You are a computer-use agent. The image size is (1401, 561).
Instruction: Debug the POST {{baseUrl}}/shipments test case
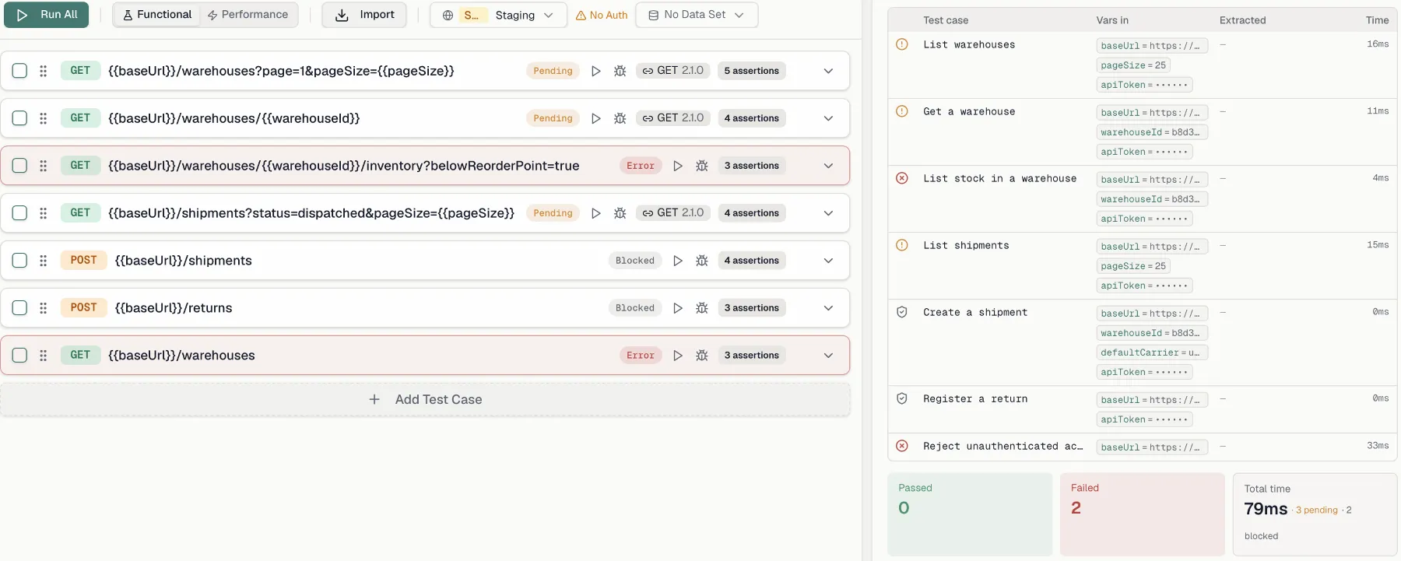[702, 261]
